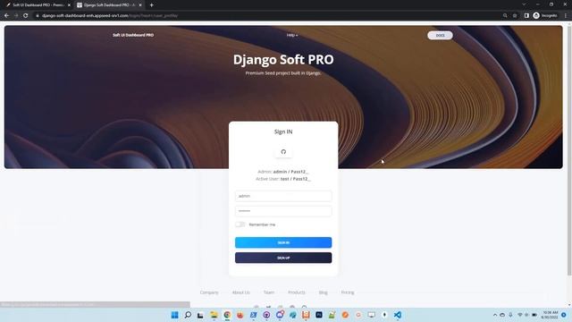This screenshot has width=572, height=322.
Task: Open Google Chrome from the taskbar
Action: click(x=227, y=315)
